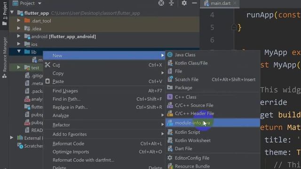The width and height of the screenshot is (301, 169).
Task: Create a new C++ Class
Action: tap(213, 97)
